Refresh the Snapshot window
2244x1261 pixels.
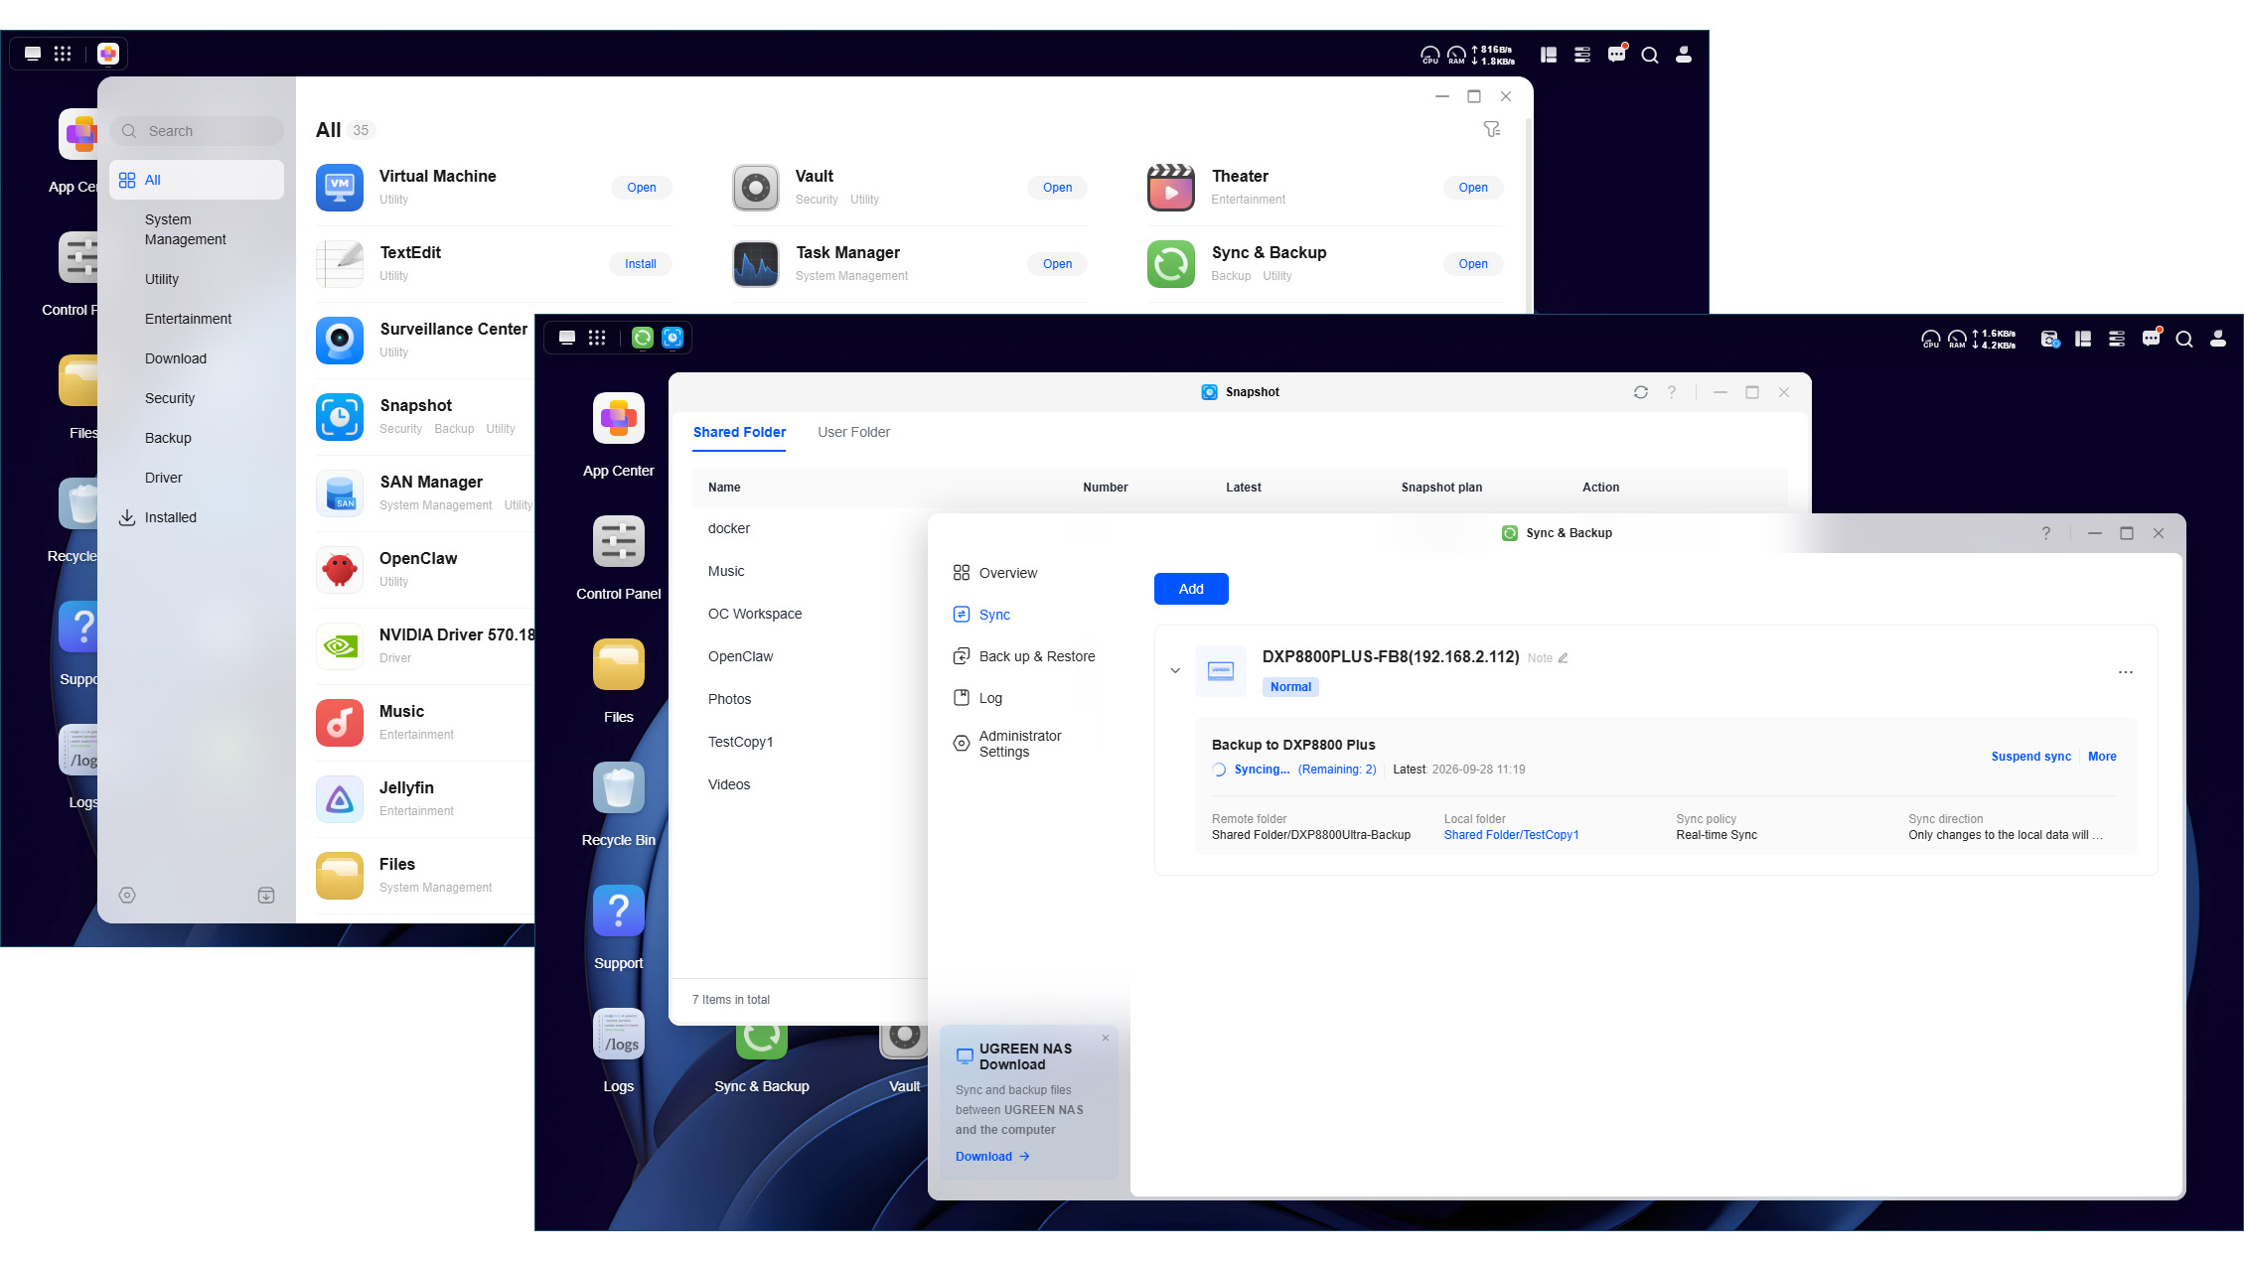1640,392
